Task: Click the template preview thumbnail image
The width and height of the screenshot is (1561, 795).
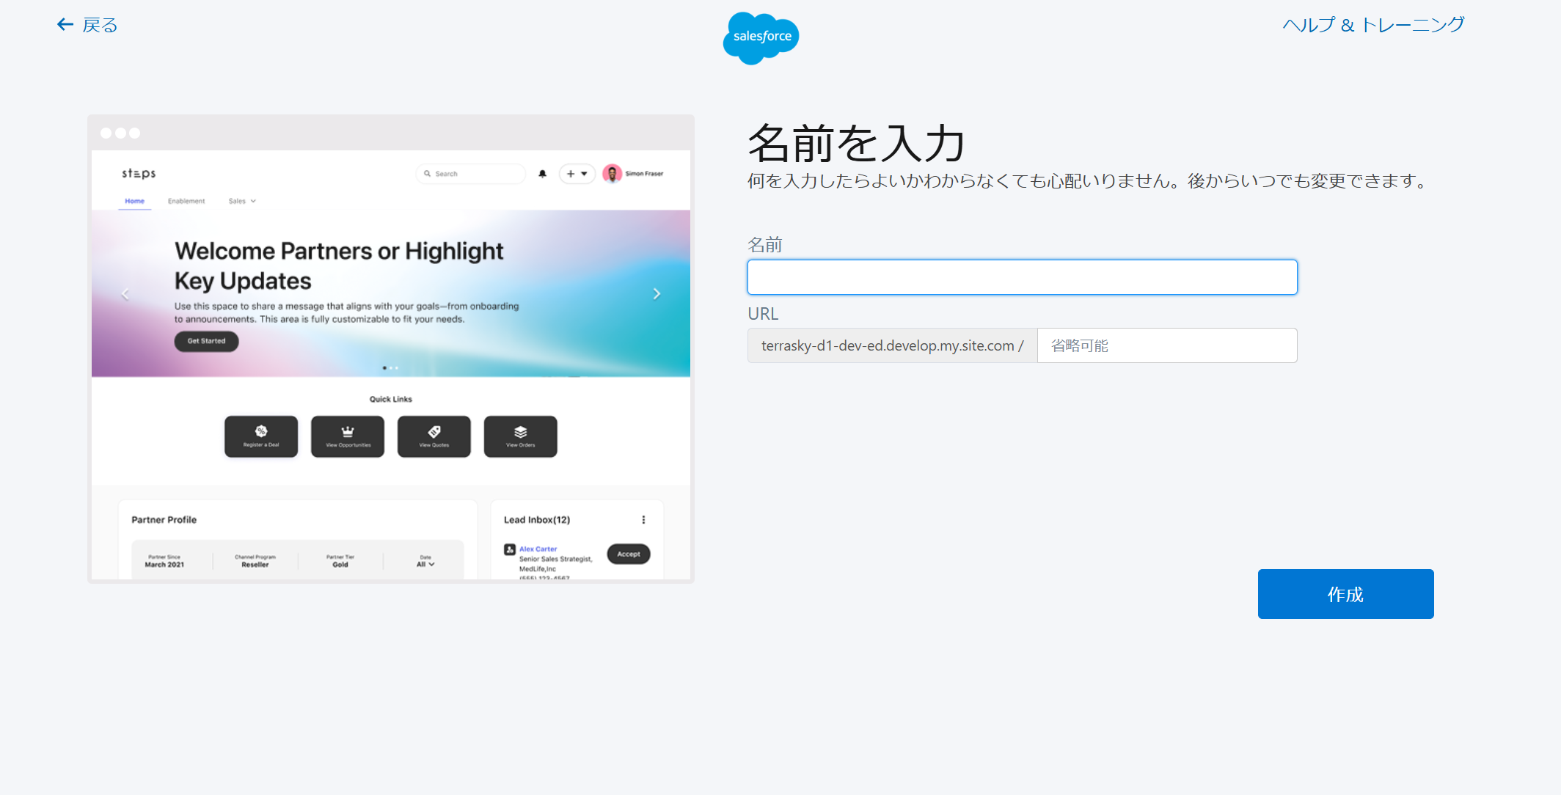Action: tap(391, 349)
